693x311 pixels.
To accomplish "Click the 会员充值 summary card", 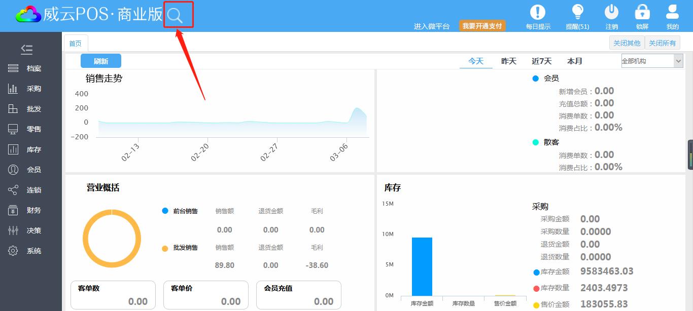I will point(299,295).
